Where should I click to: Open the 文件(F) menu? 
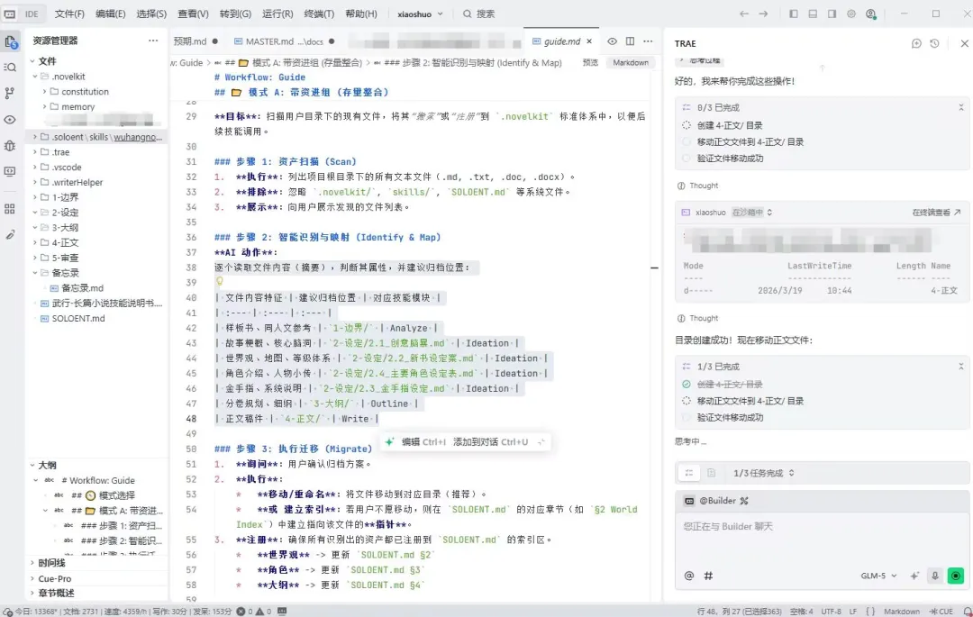click(x=69, y=14)
